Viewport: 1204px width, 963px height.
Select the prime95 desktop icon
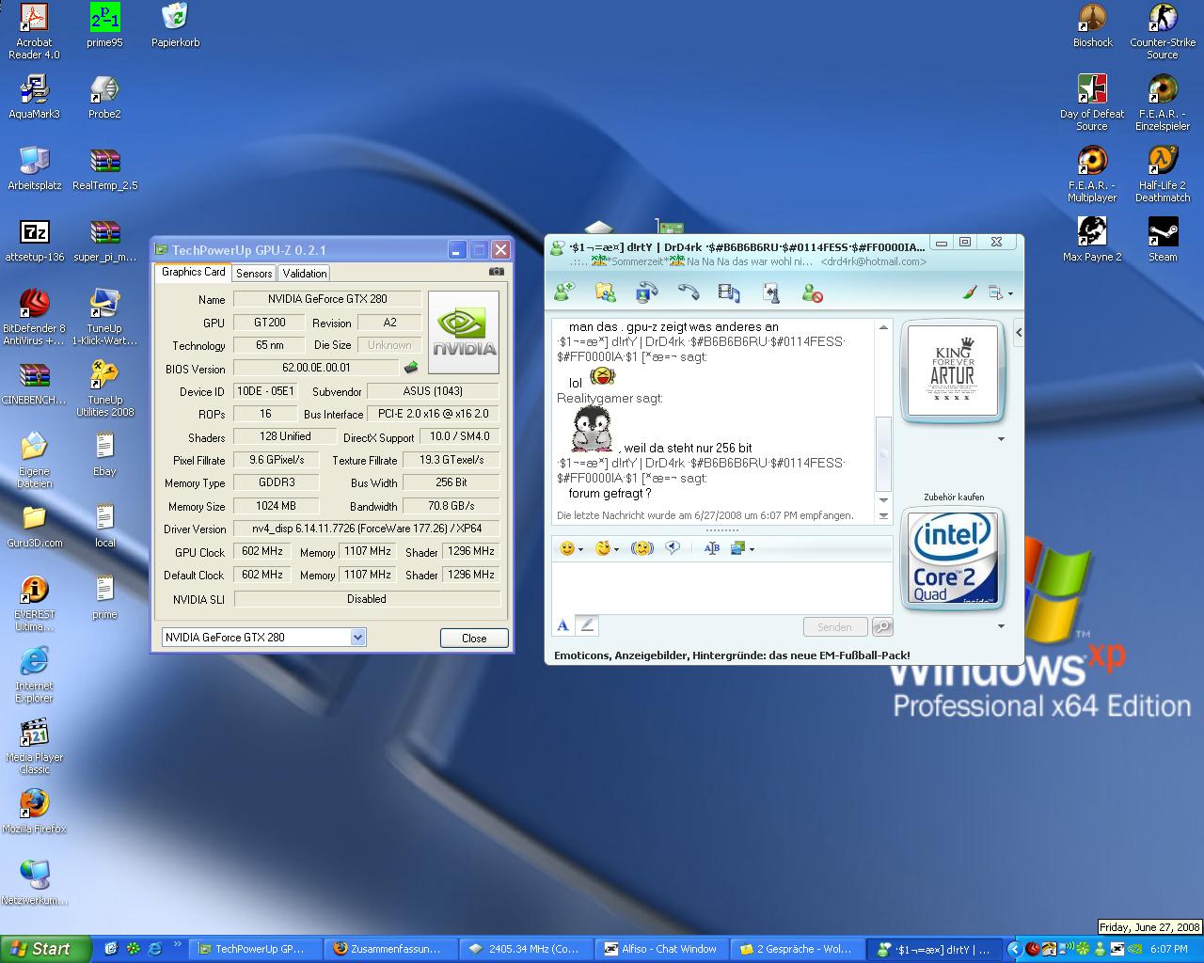click(x=104, y=25)
